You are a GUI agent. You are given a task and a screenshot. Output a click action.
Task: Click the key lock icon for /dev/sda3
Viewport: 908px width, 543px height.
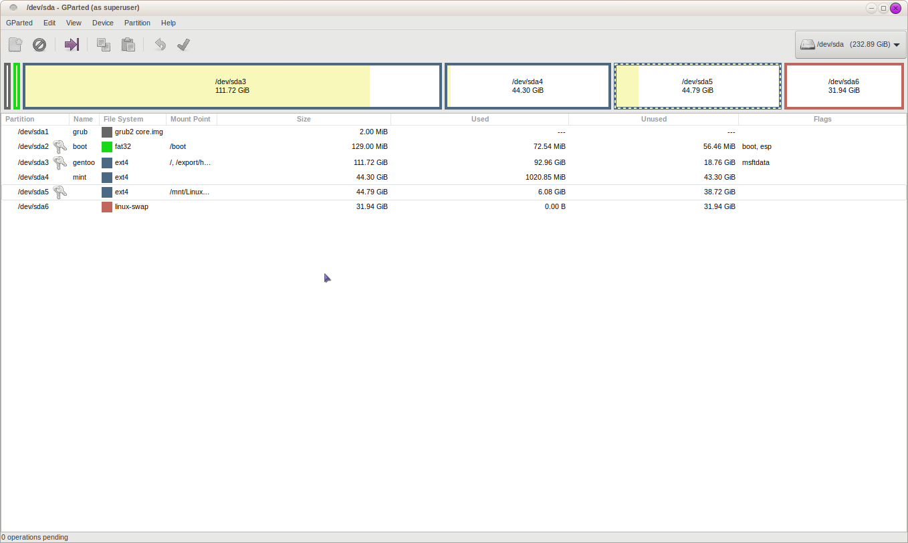point(60,162)
